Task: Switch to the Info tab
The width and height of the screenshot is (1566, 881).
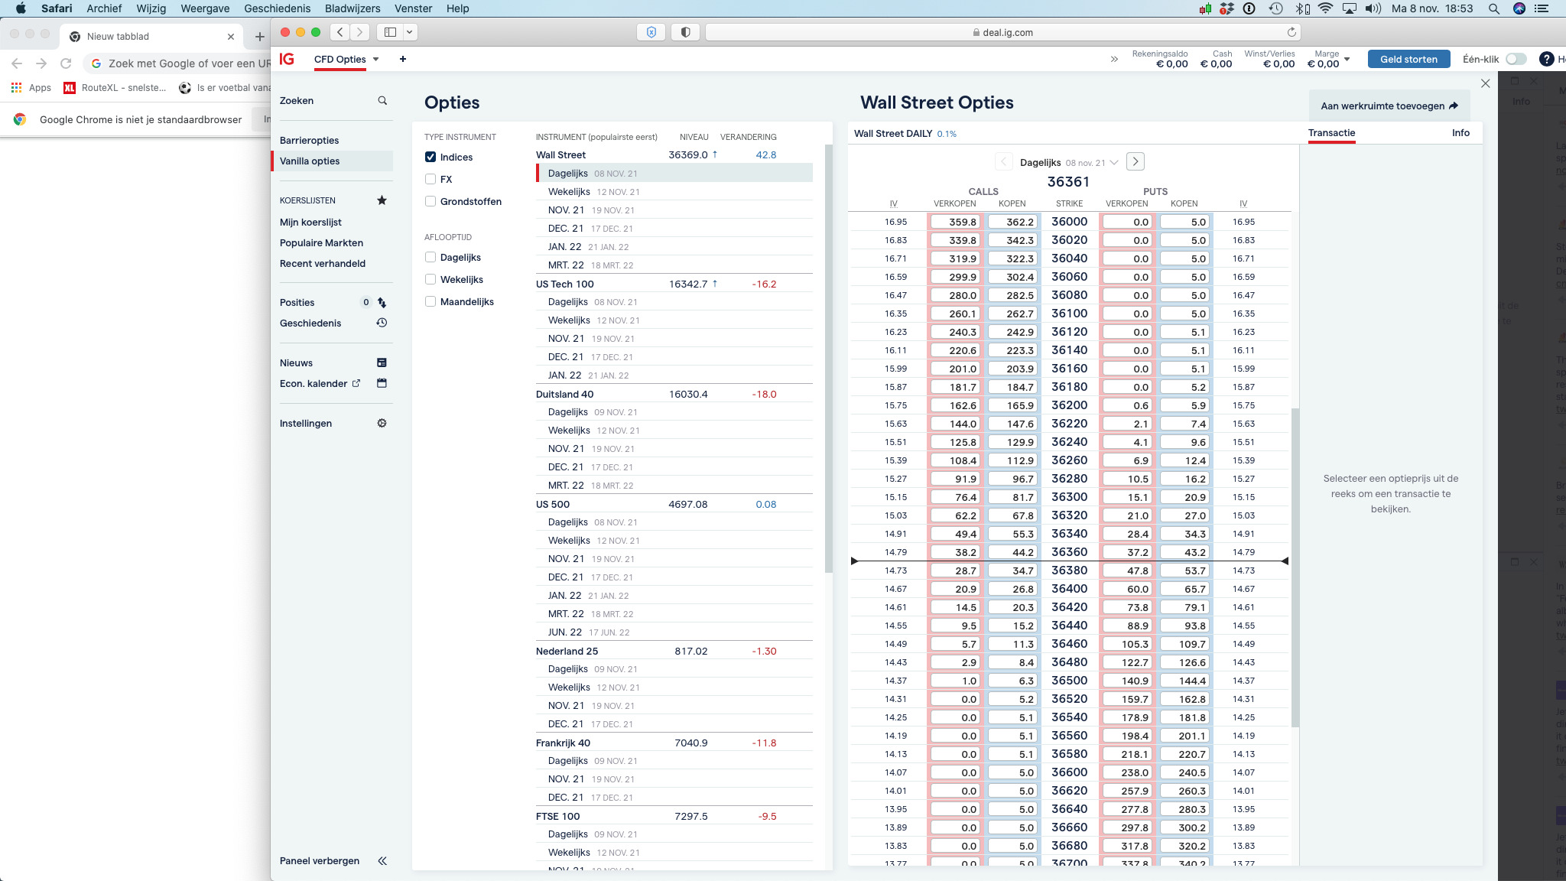Action: (1460, 133)
